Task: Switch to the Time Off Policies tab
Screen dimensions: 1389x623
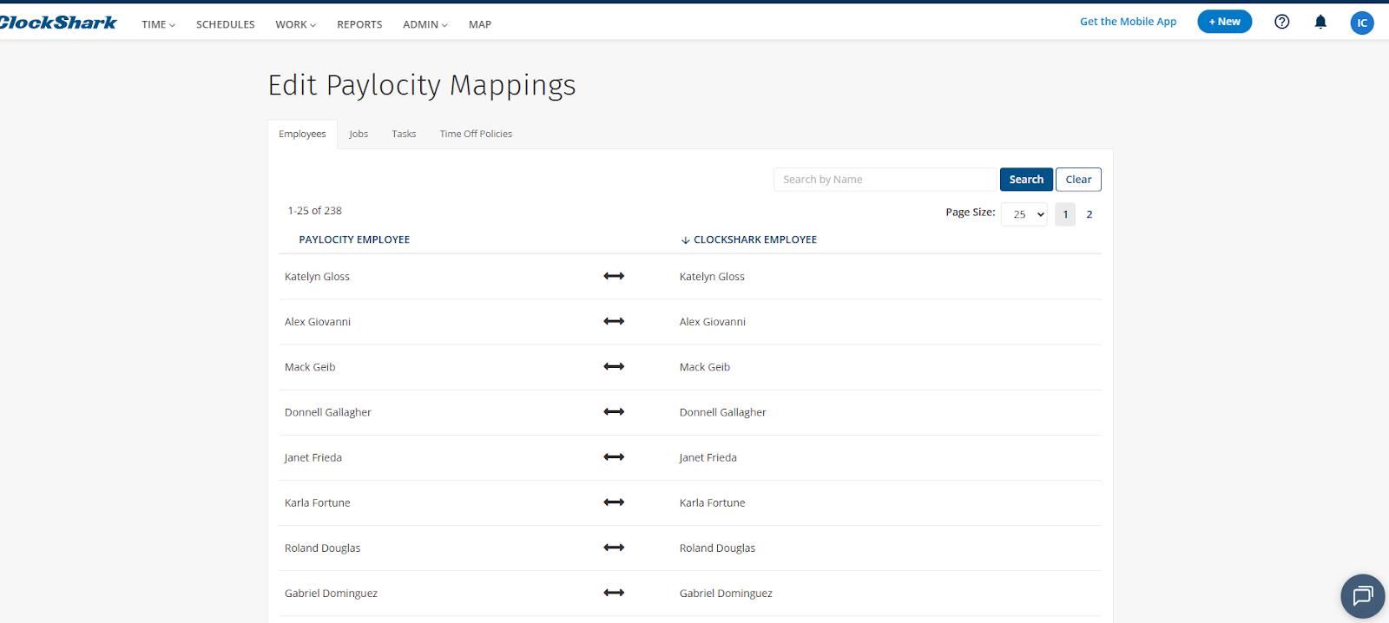Action: (x=476, y=134)
